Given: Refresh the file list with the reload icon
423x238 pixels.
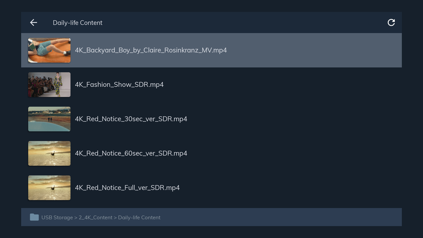Looking at the screenshot, I should pyautogui.click(x=391, y=23).
